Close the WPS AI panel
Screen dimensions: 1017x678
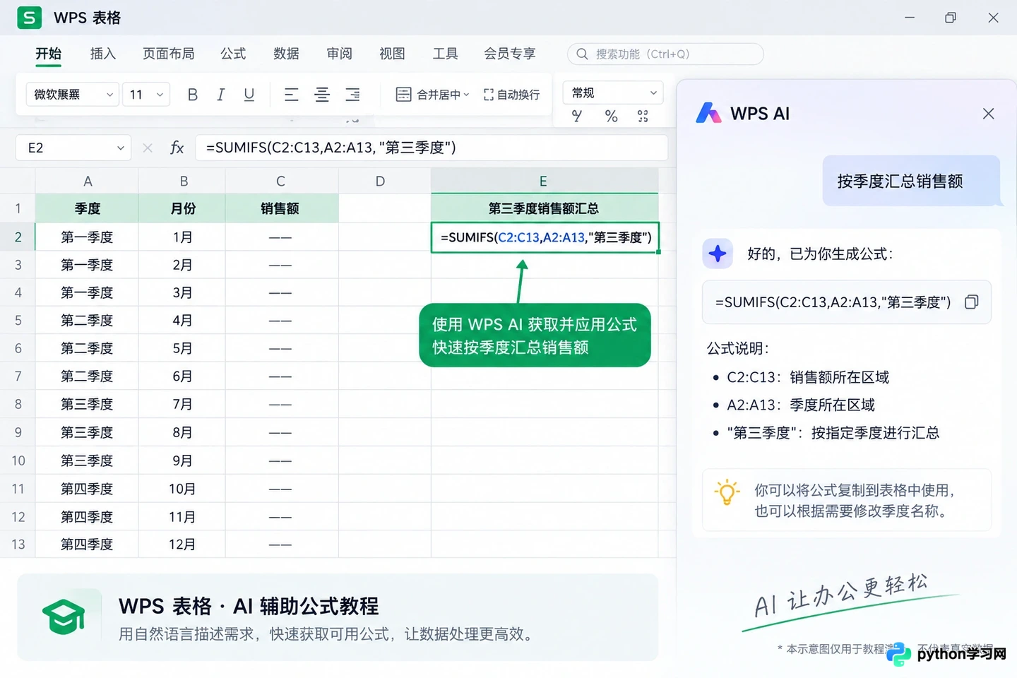(988, 114)
